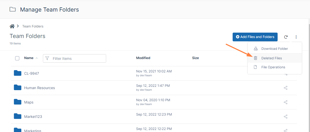310x132 pixels.
Task: Click the refresh icon
Action: [286, 37]
